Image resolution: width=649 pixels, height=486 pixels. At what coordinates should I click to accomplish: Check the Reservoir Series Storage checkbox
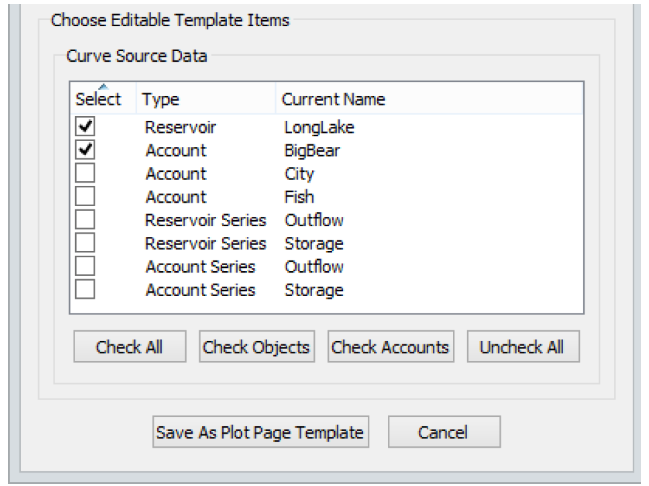tap(85, 244)
